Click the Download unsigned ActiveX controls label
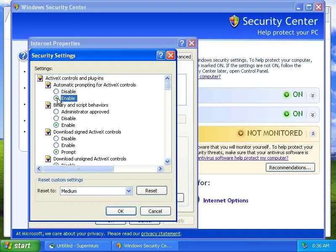This screenshot has height=252, width=336. 89,159
